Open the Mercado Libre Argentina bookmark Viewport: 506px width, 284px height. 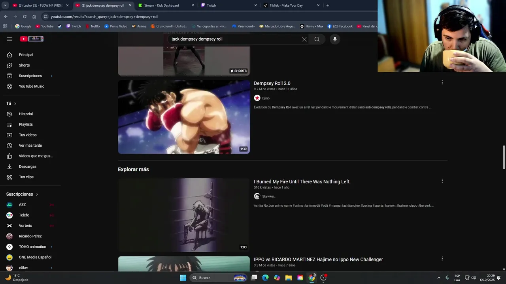tap(277, 26)
